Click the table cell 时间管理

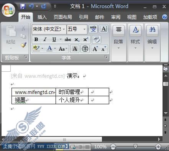pos(72,92)
